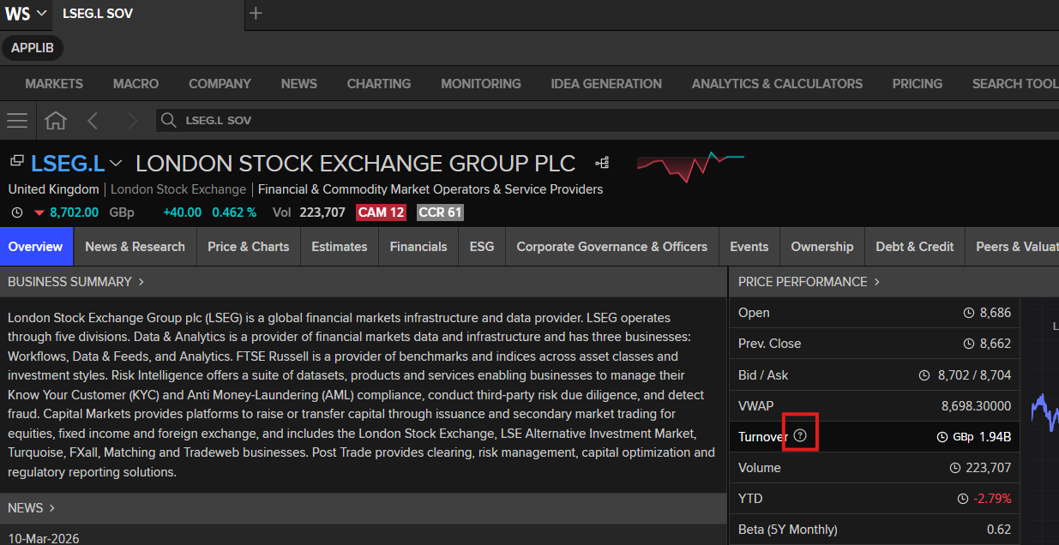Expand the News section
The width and height of the screenshot is (1059, 545).
tap(31, 507)
